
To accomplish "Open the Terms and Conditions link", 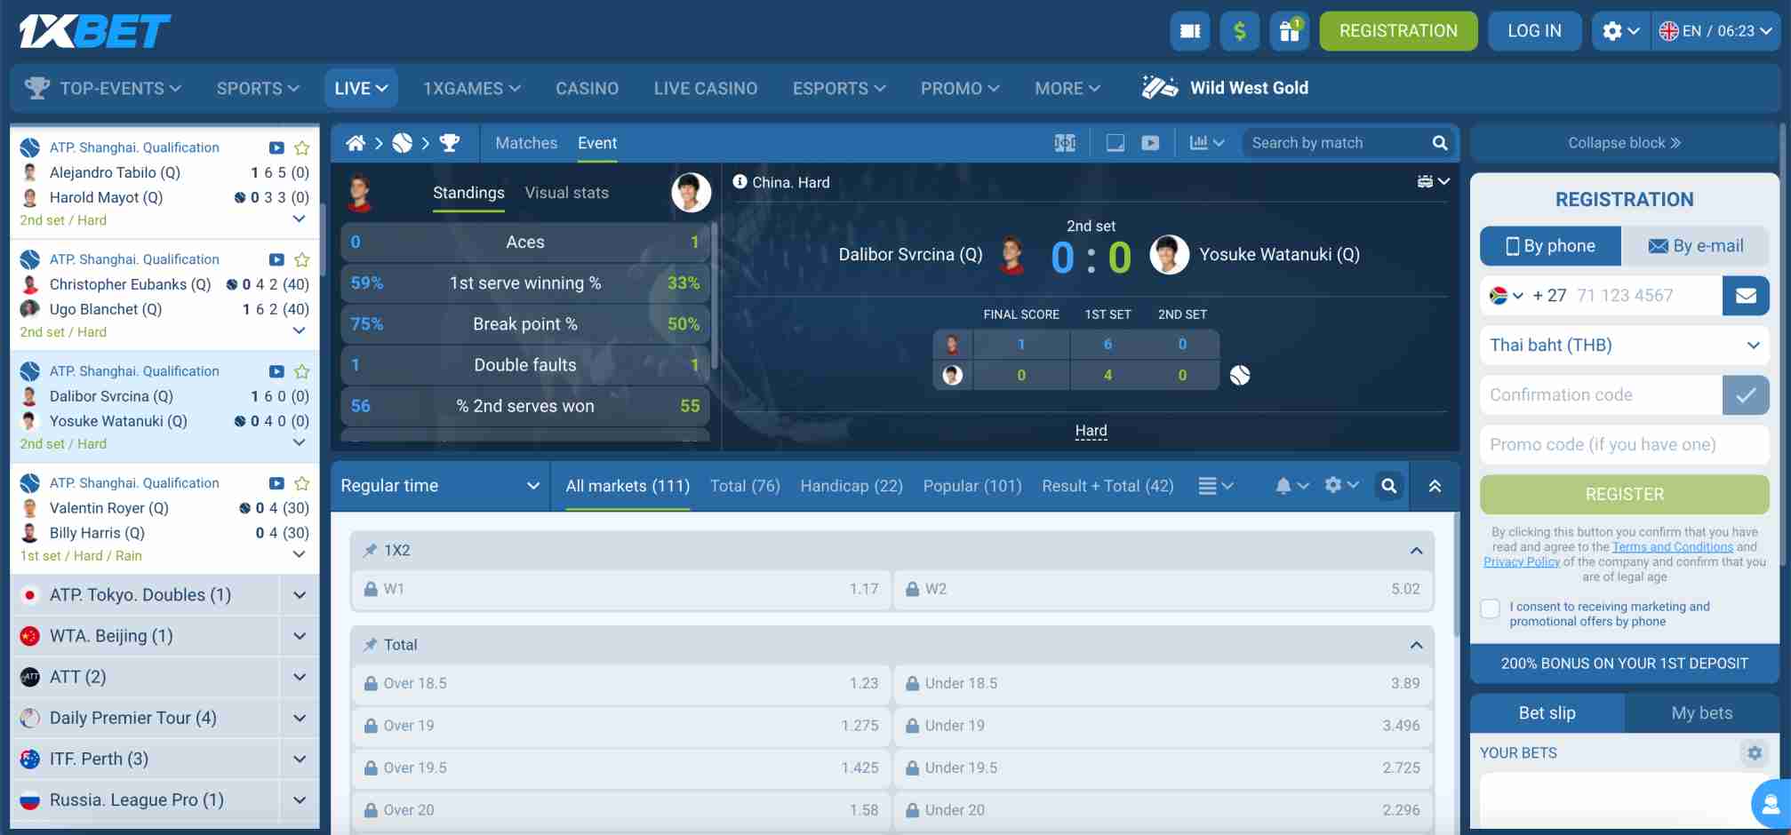I will pos(1672,546).
